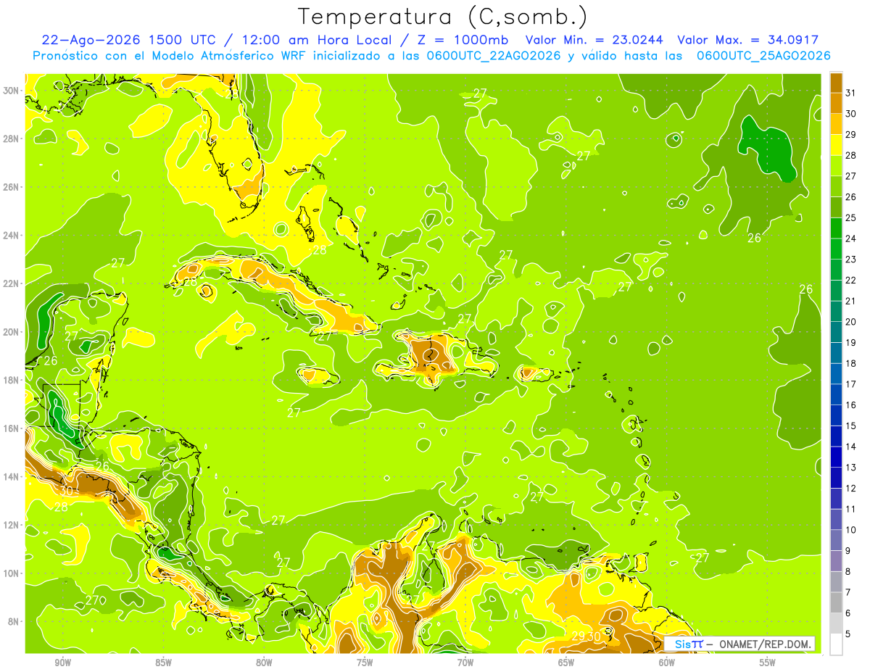Choose the grey legend band between 6 and 7
This screenshot has height=672, width=870.
pos(836,602)
